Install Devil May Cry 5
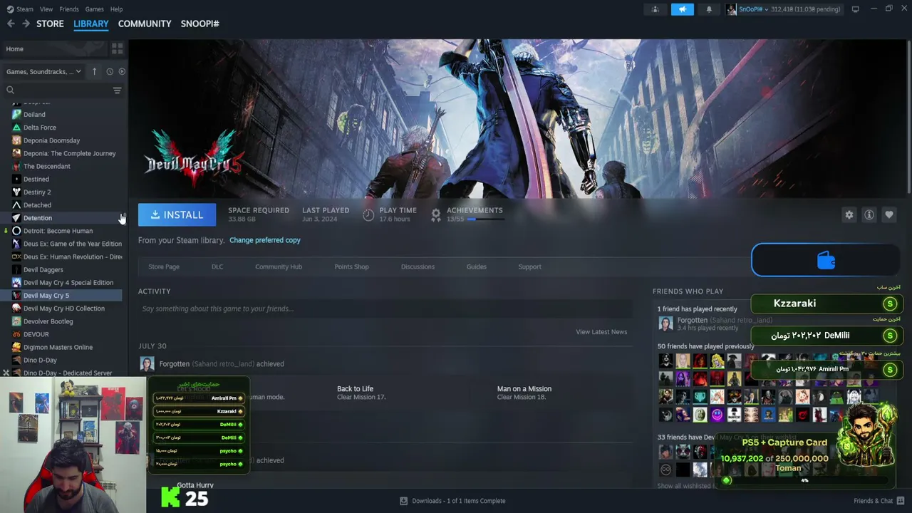The image size is (912, 513). point(177,214)
